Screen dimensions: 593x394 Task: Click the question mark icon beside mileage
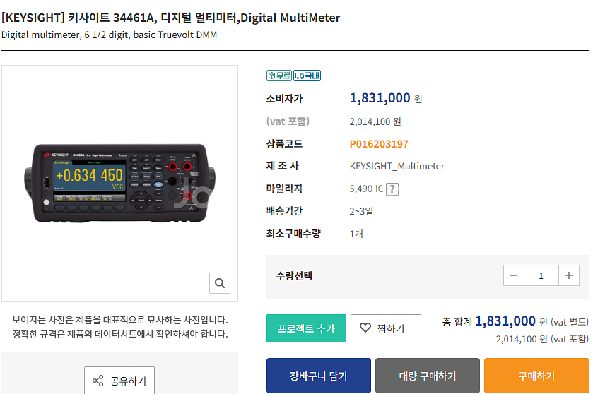pyautogui.click(x=392, y=189)
